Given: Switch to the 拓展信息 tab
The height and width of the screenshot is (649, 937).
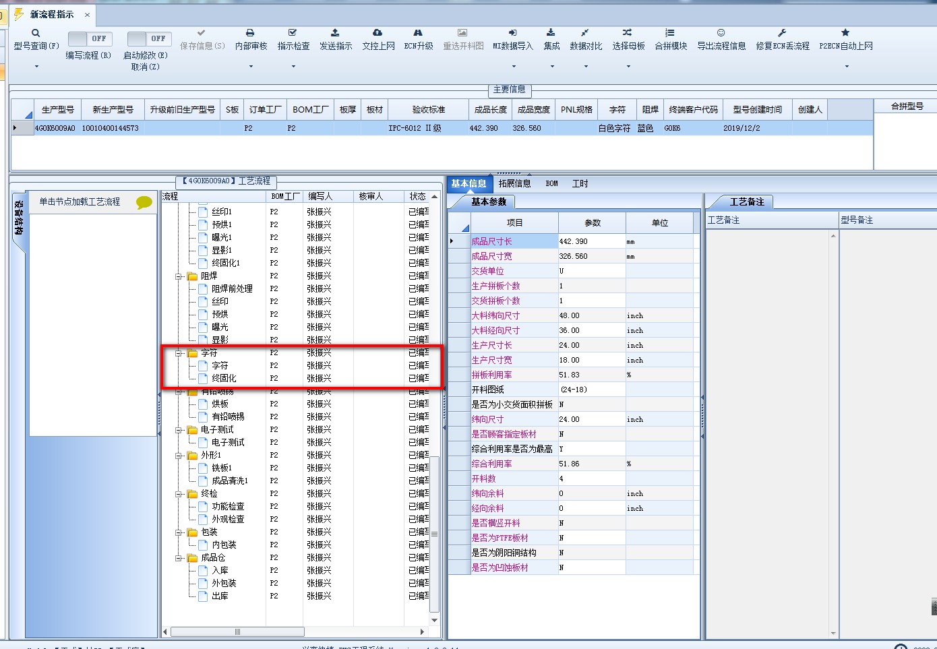Looking at the screenshot, I should pos(514,183).
